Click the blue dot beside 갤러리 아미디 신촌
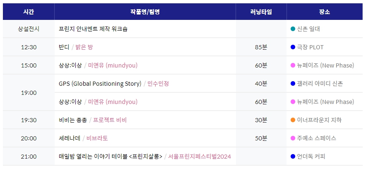 click(x=293, y=84)
